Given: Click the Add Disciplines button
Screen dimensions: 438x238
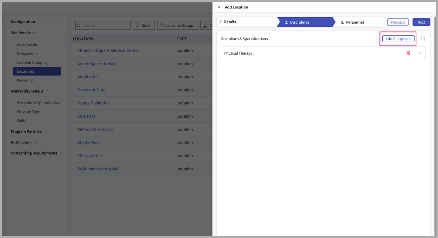Looking at the screenshot, I should point(398,39).
